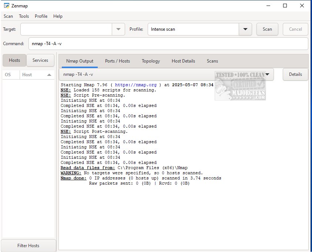Toggle the Services view button

[x=40, y=60]
